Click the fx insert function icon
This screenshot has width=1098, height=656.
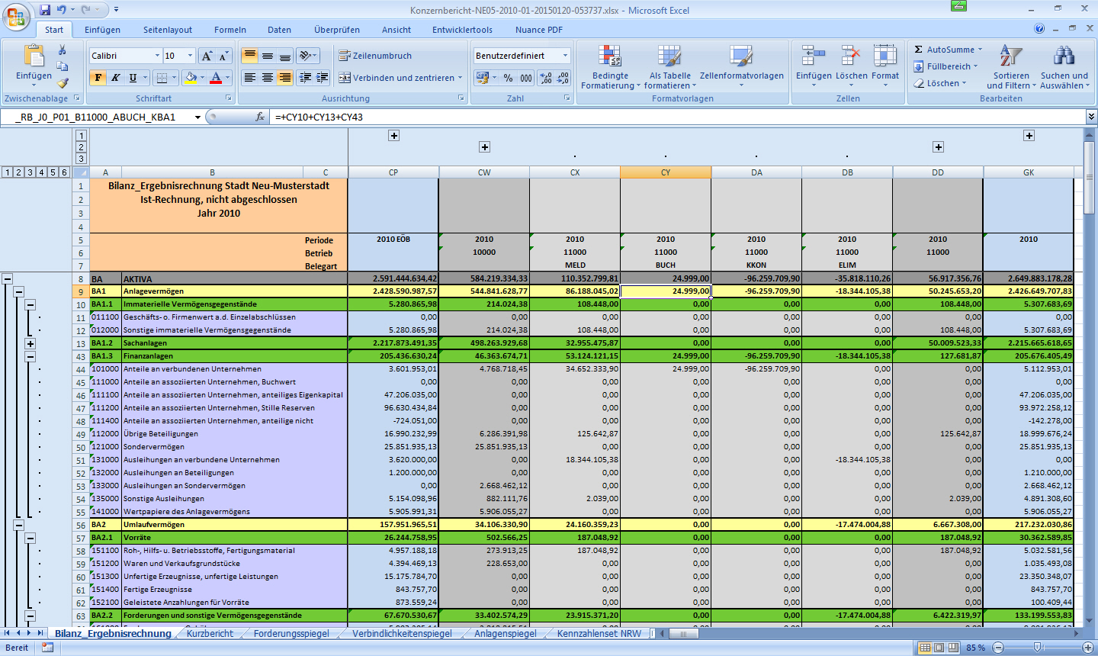point(260,117)
